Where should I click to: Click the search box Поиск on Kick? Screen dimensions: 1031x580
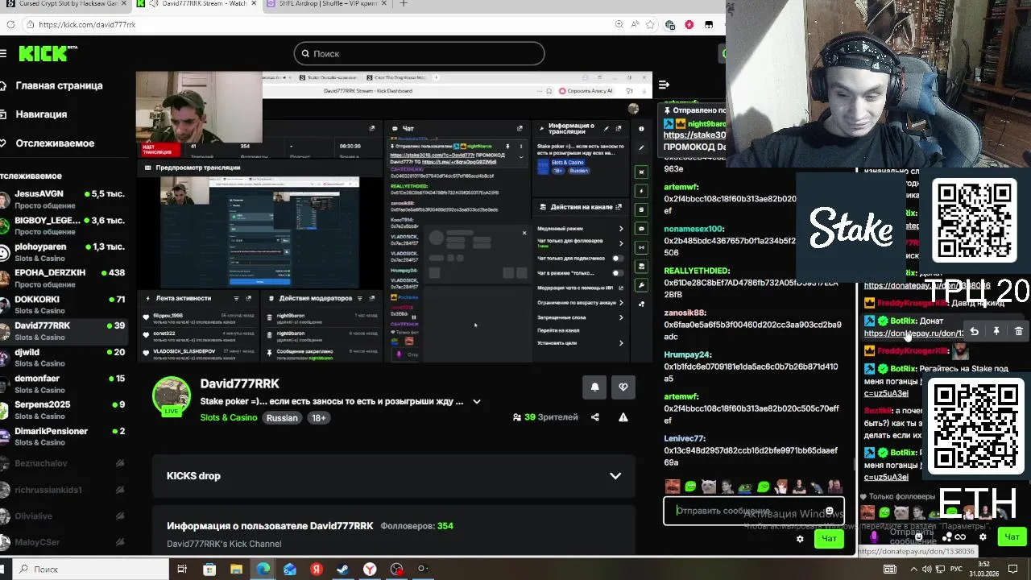click(419, 53)
